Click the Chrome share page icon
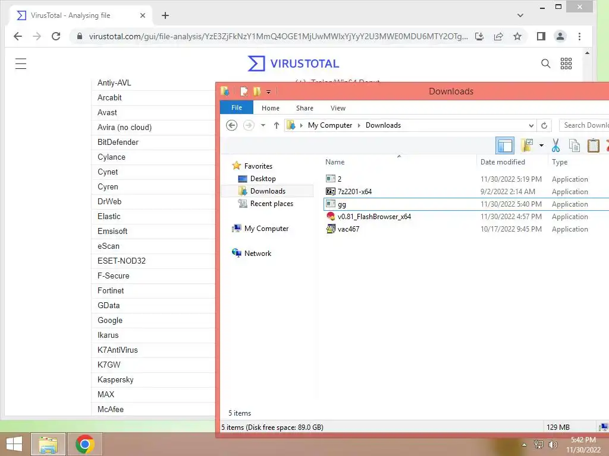Image resolution: width=609 pixels, height=456 pixels. (498, 36)
